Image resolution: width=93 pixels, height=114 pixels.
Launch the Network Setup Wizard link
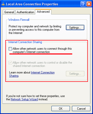[x=24, y=99]
